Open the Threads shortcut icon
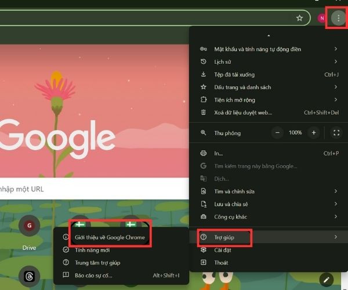The width and height of the screenshot is (348, 290). [x=30, y=276]
